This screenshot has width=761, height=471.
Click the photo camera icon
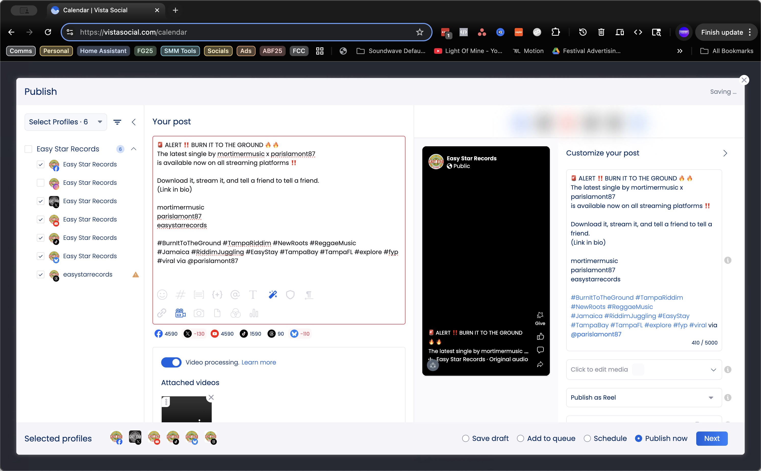click(x=199, y=313)
